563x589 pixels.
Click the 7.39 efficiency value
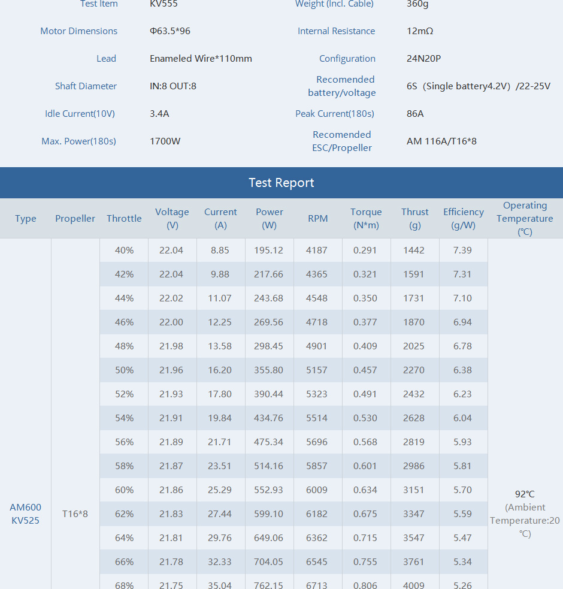click(x=462, y=250)
